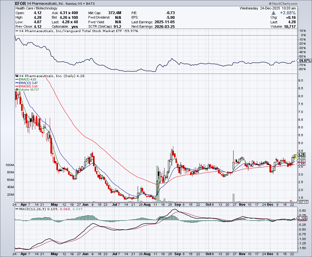312x257 pixels.
Task: Click the Volume value 10,717 in header
Action: pyautogui.click(x=290, y=27)
